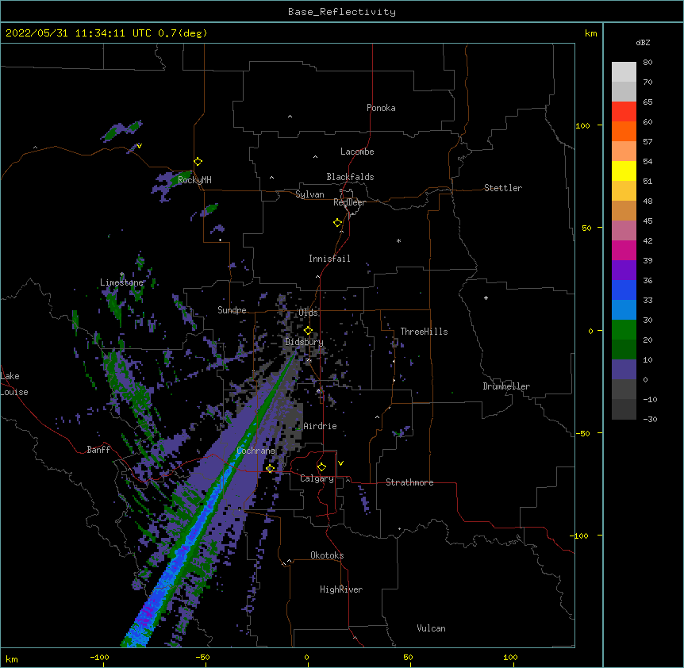Viewport: 684px width, 668px height.
Task: Click the Limestone label
Action: [x=121, y=282]
